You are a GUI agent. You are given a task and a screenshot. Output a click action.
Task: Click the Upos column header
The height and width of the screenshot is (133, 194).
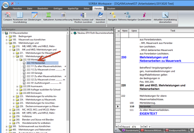click(134, 31)
